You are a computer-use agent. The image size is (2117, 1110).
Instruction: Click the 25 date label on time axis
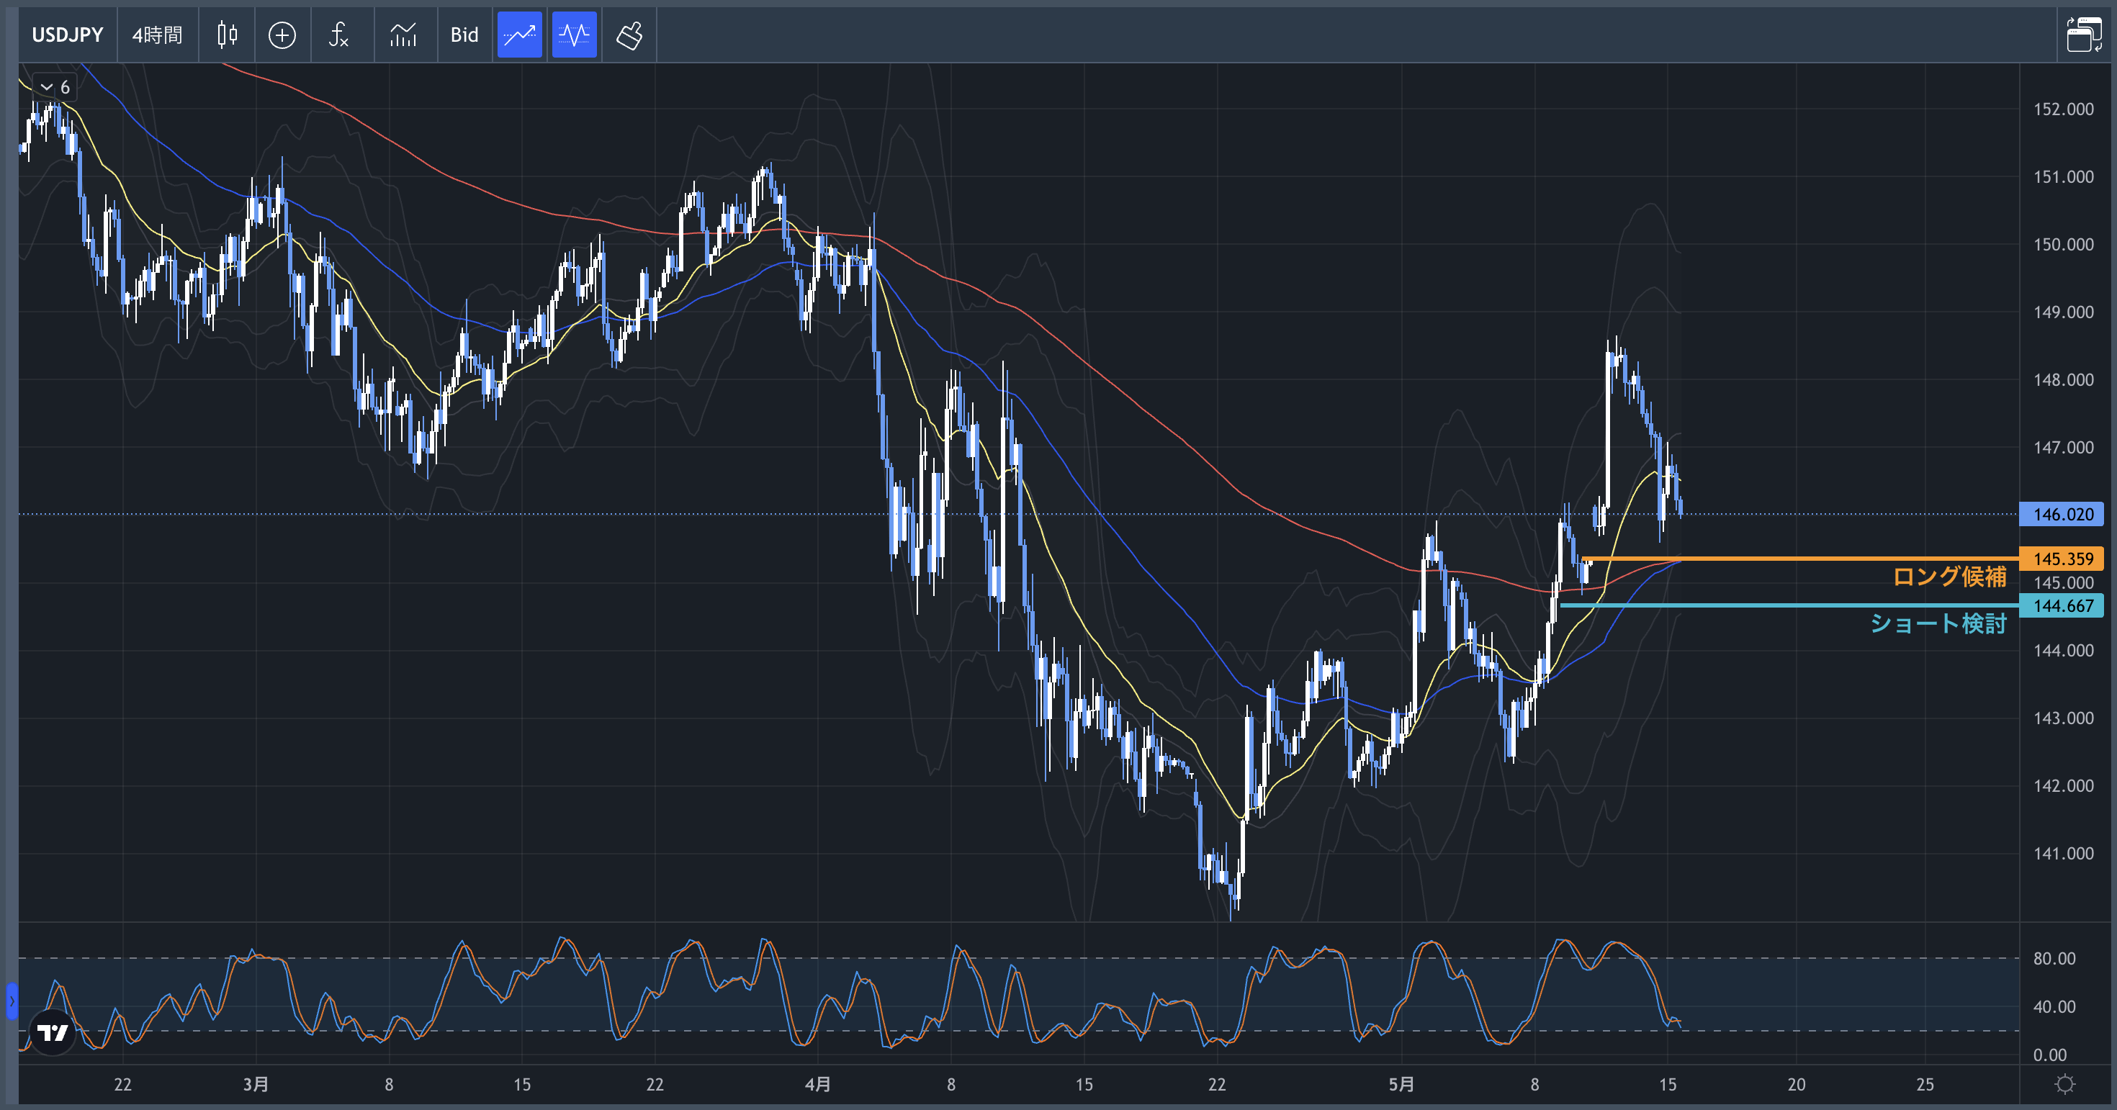coord(1925,1085)
